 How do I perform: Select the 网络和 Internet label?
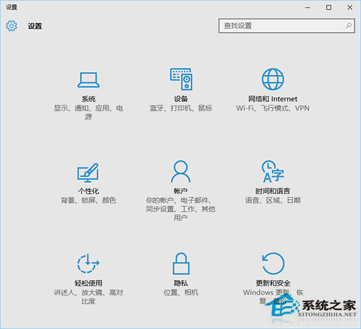[x=273, y=99]
